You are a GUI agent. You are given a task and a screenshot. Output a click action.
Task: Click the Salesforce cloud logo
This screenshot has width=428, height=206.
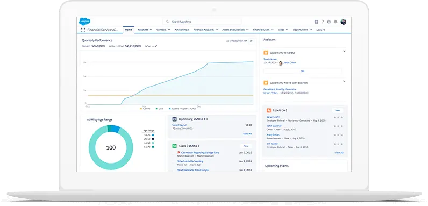click(x=84, y=22)
